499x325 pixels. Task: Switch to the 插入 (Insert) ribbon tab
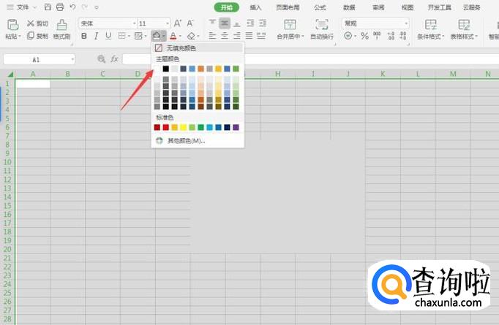coord(255,7)
